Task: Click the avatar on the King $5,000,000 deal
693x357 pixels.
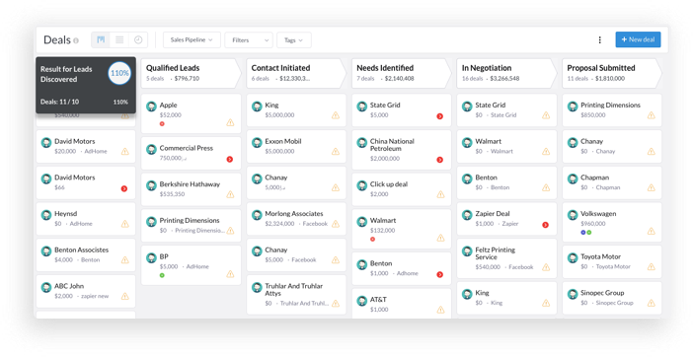Action: coord(257,107)
